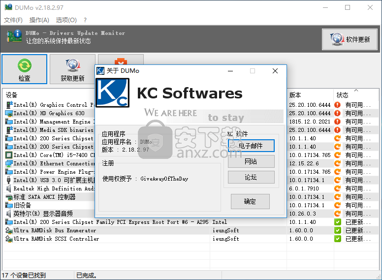Click Intel manufacturer cell of PCI Express row
This screenshot has width=382, height=280.
[x=220, y=222]
